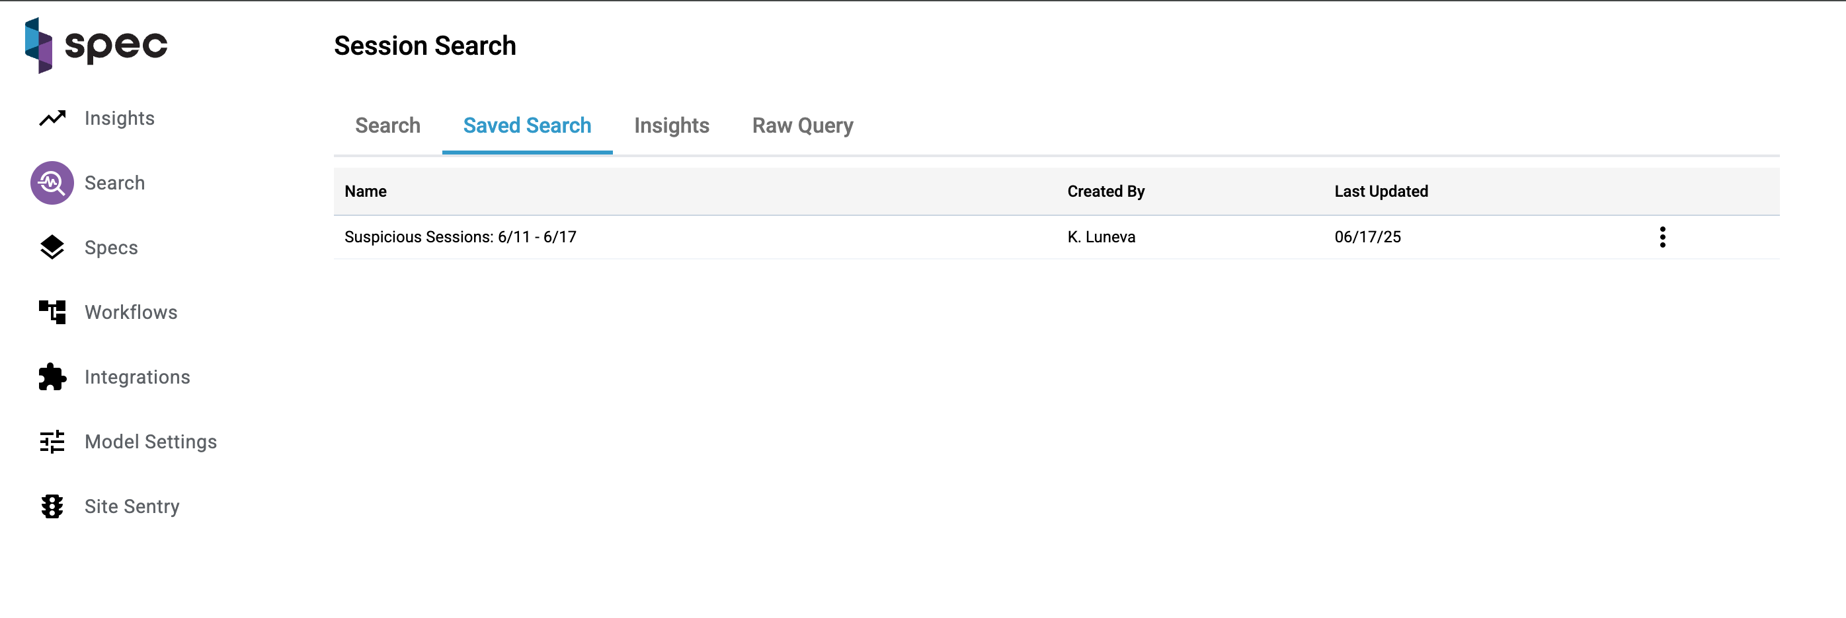
Task: Open Integrations via the puzzle-piece icon
Action: point(52,377)
